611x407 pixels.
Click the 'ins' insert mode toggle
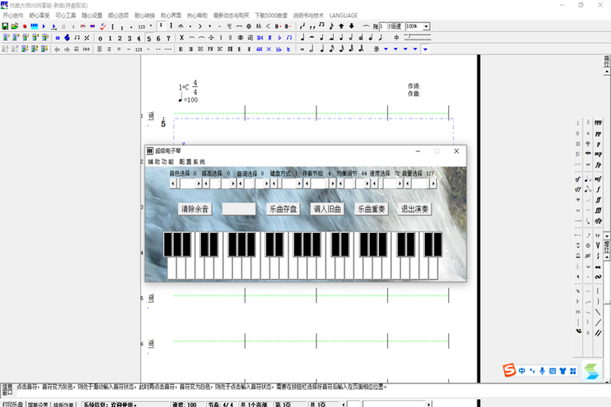coord(86,49)
